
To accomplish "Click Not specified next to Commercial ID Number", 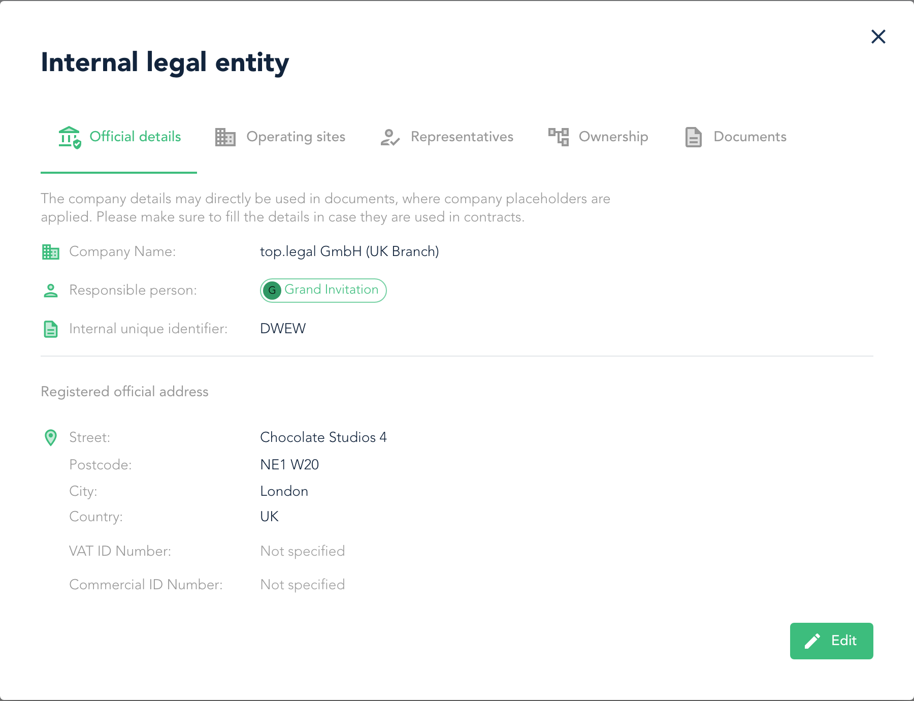I will pyautogui.click(x=303, y=585).
